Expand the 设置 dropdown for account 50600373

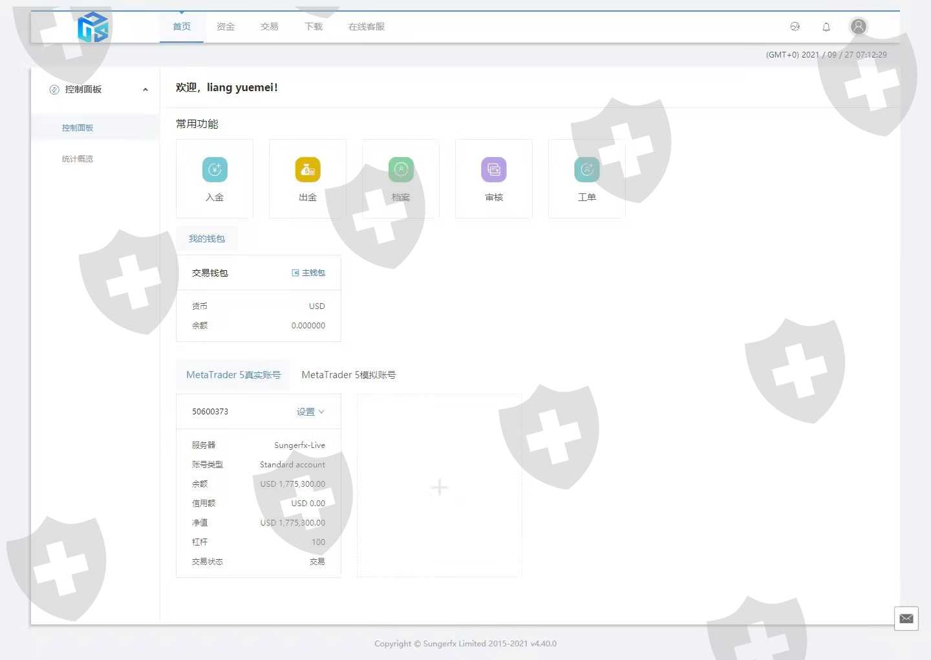click(x=311, y=412)
